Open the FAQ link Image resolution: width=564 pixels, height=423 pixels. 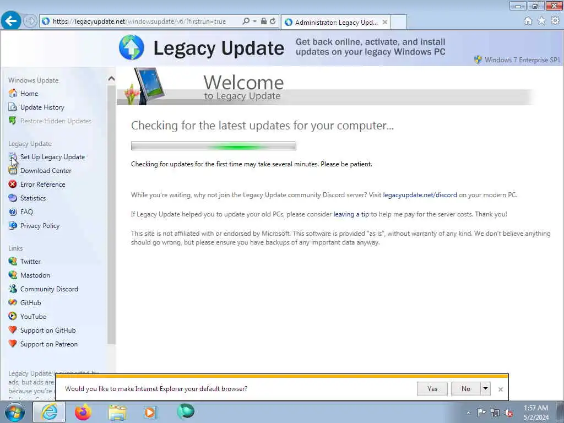(26, 212)
